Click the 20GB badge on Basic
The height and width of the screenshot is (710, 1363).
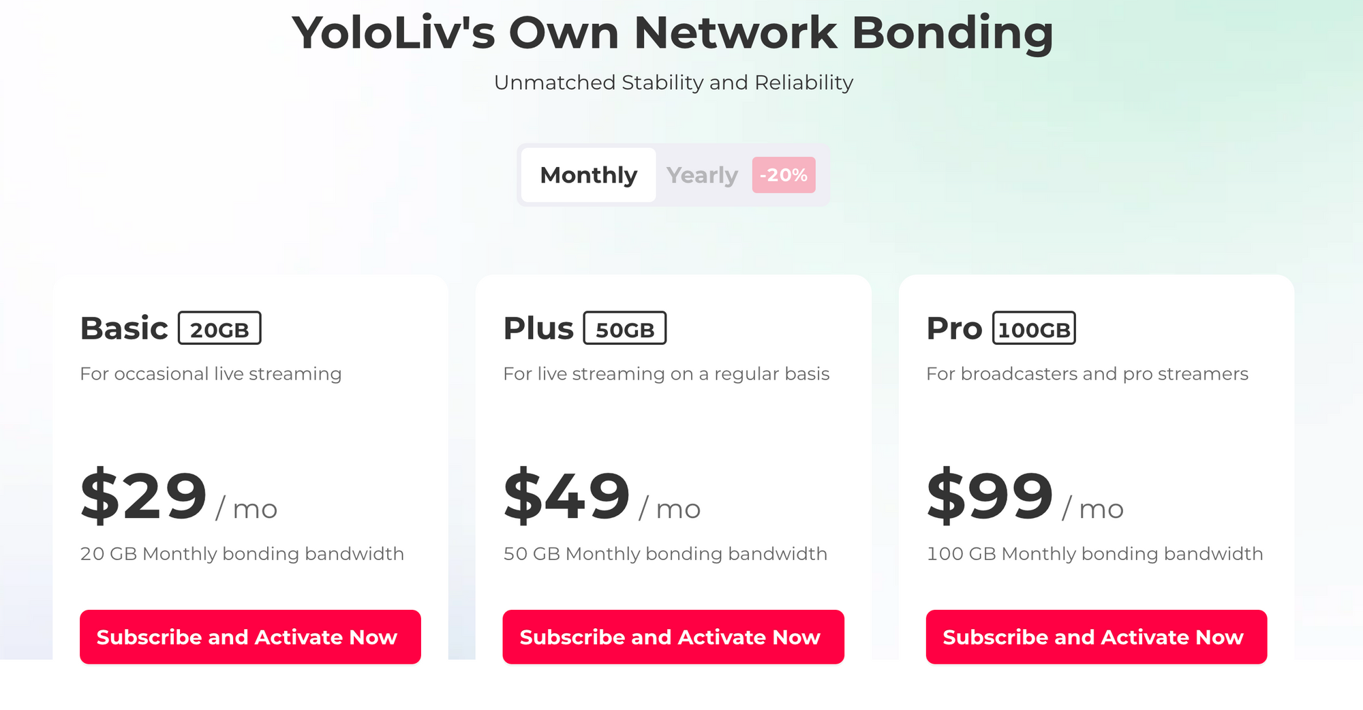(219, 328)
